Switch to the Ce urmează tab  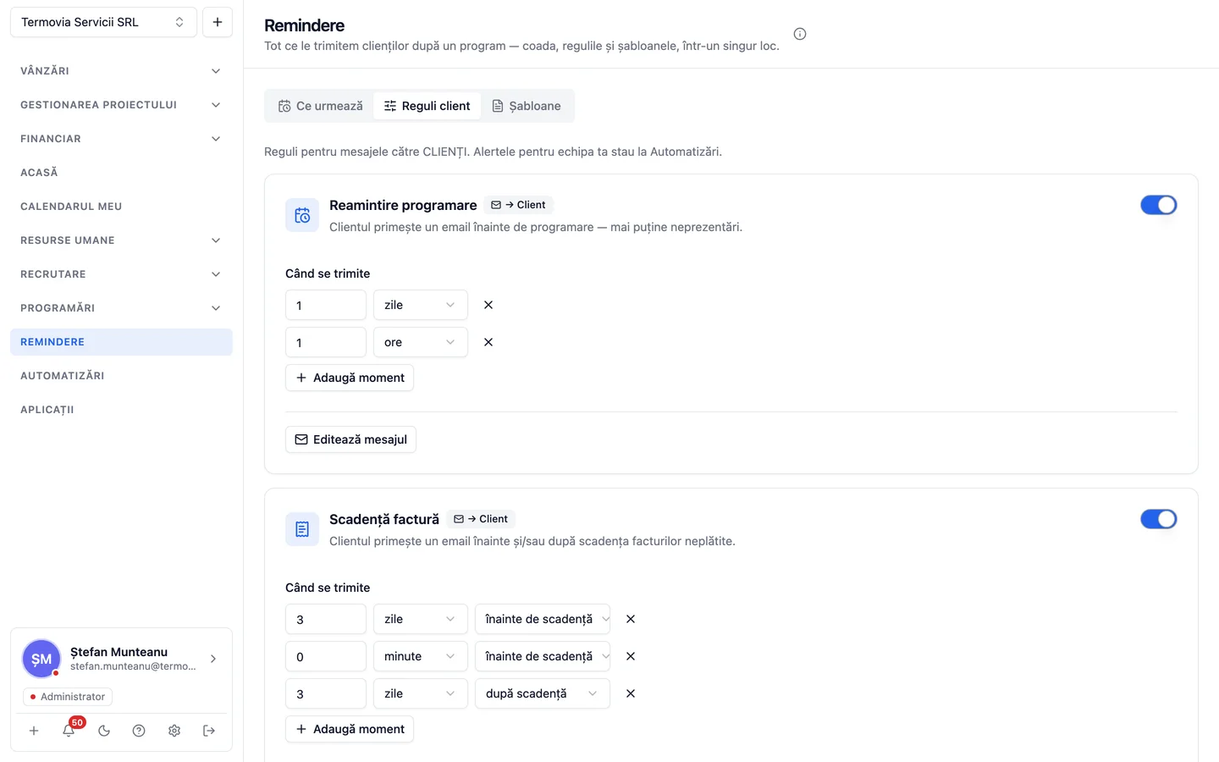[x=321, y=106]
